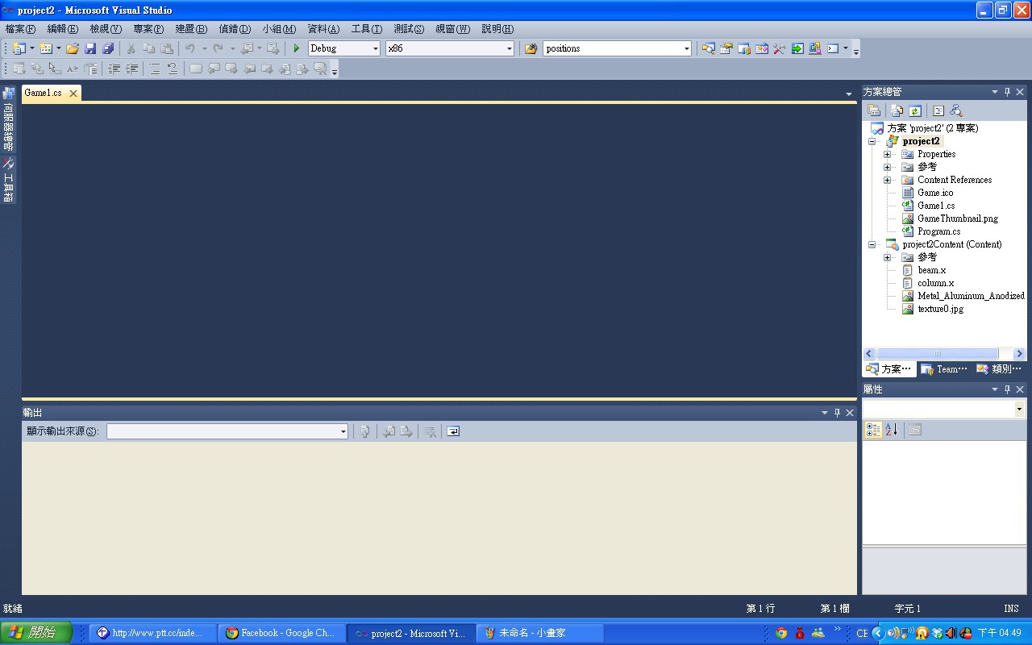Select texture0.jpg content file
Screen dimensions: 1032x645
pyautogui.click(x=940, y=309)
